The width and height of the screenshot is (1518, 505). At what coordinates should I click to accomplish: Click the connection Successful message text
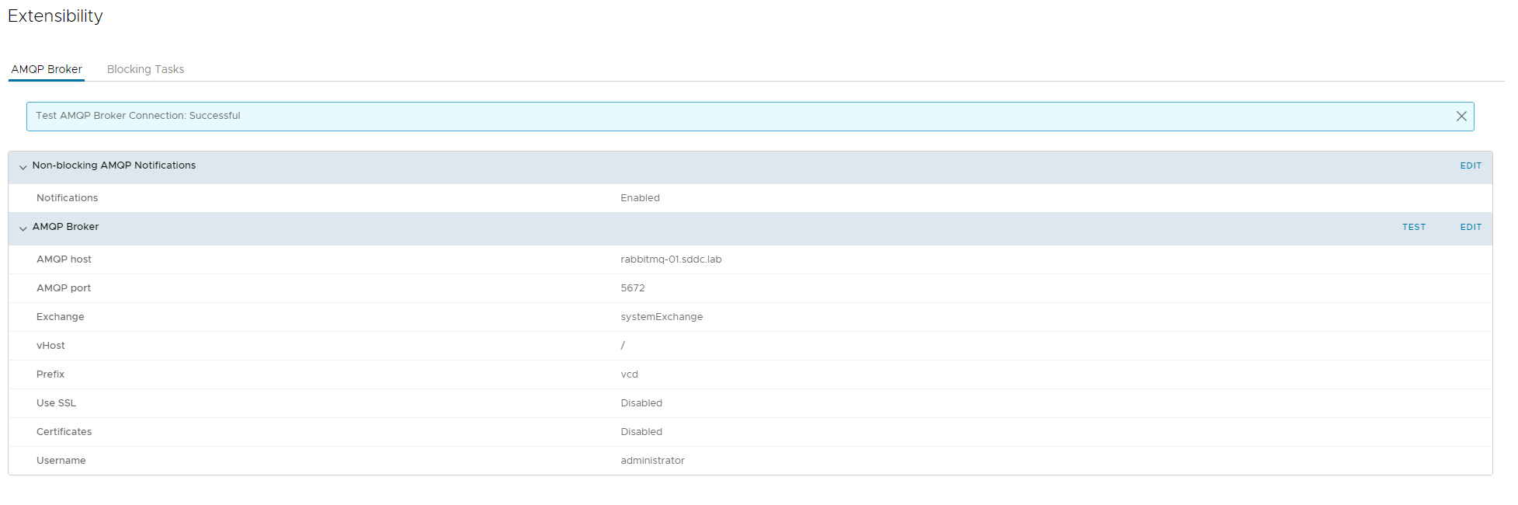click(138, 116)
